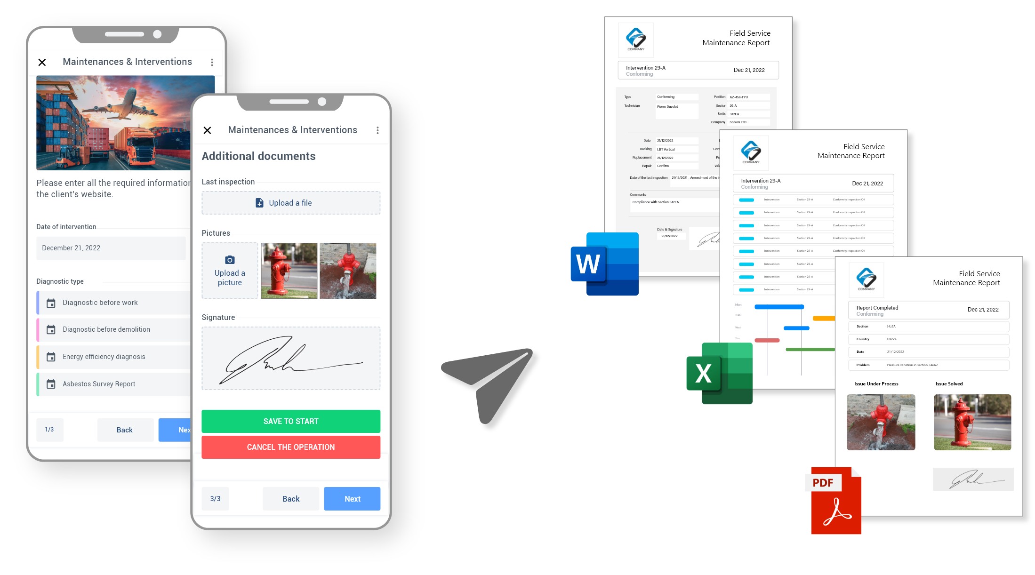Click the green SAVE TO START button

[x=290, y=420]
